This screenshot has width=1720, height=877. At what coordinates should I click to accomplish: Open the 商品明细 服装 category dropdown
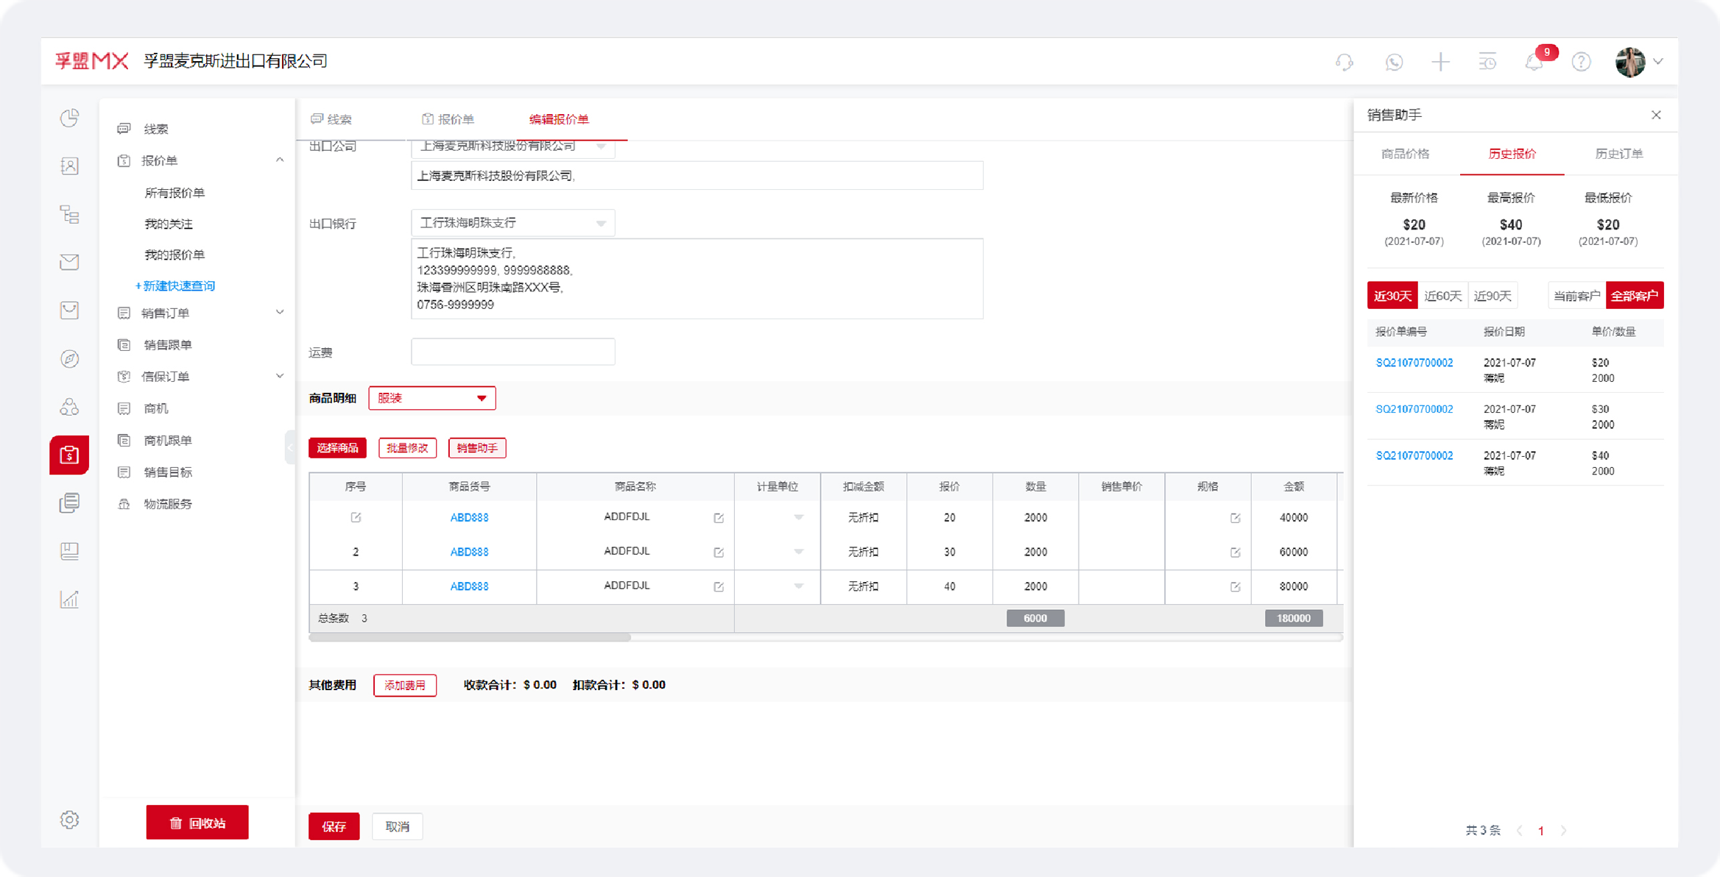(431, 398)
